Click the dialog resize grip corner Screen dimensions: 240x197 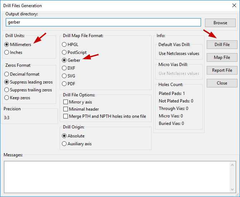[237, 195]
